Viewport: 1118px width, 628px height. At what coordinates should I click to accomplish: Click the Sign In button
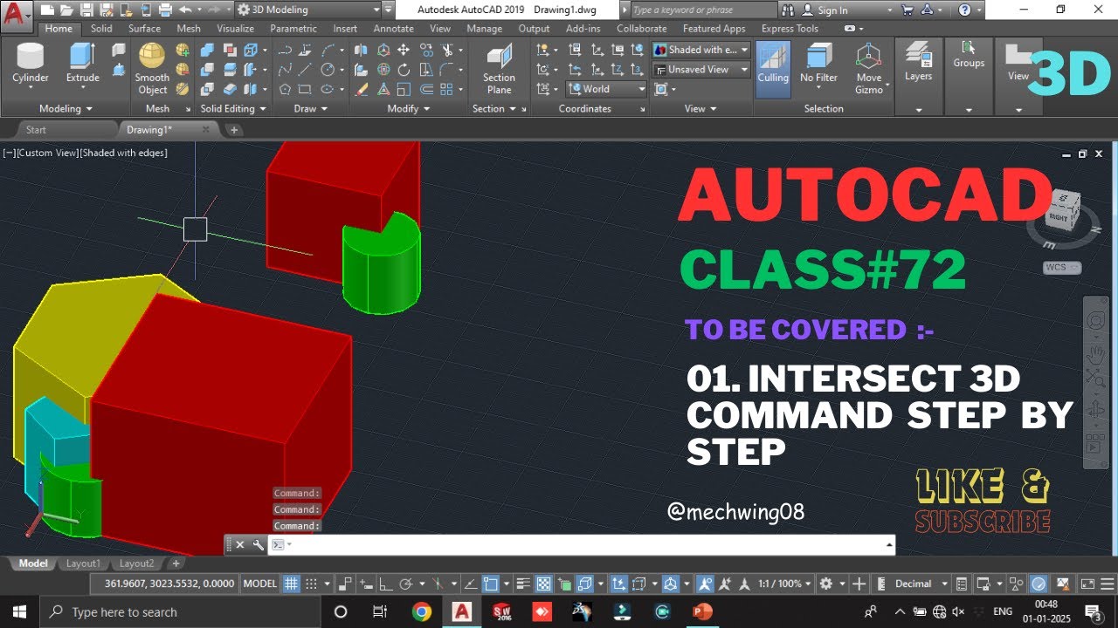coord(832,10)
